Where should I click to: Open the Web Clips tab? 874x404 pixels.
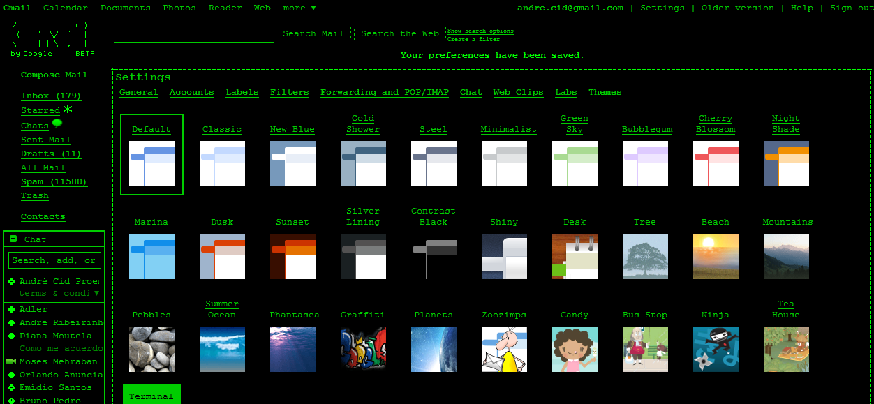tap(518, 92)
